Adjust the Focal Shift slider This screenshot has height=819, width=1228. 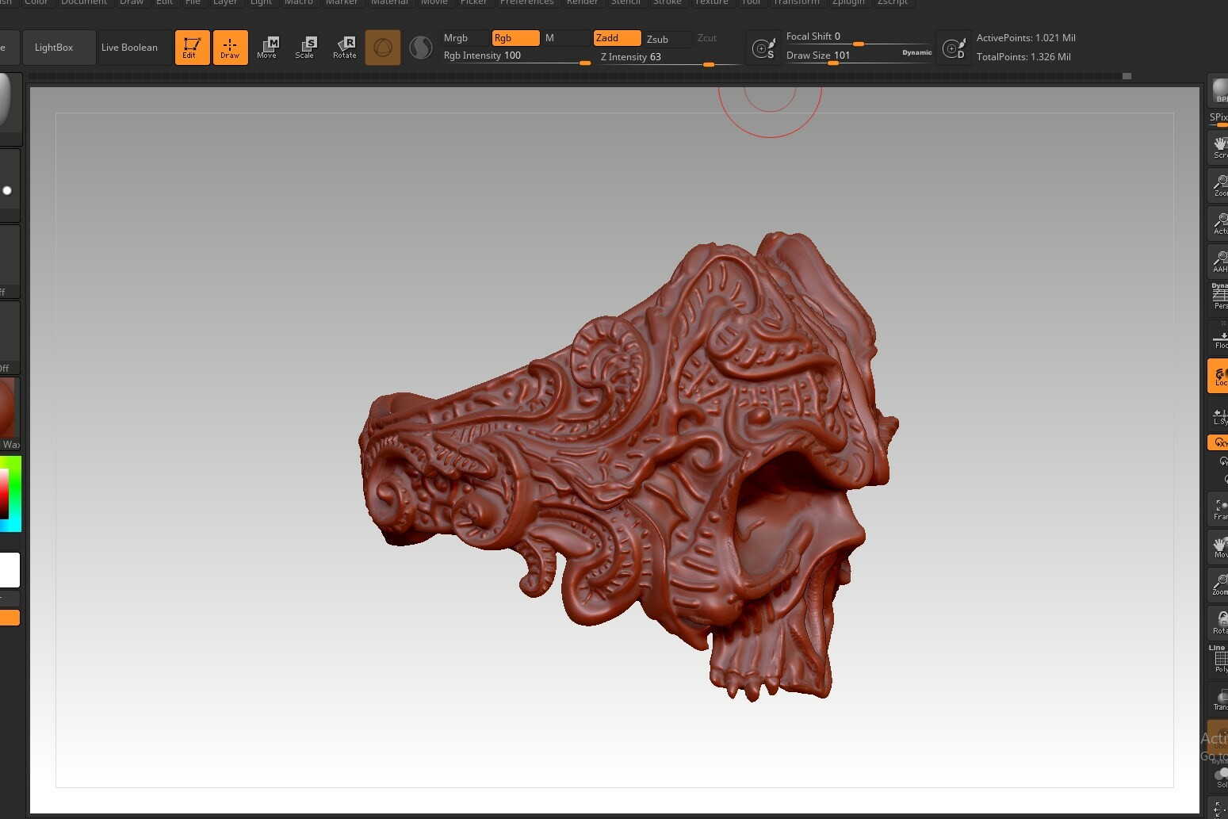[x=859, y=37]
